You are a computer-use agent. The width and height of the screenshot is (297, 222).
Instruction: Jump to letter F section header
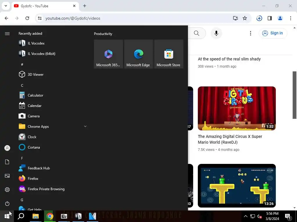click(22, 158)
